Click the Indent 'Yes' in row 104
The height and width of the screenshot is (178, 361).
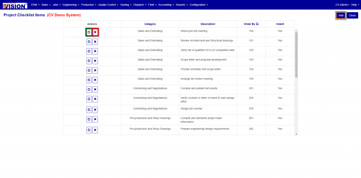(280, 69)
